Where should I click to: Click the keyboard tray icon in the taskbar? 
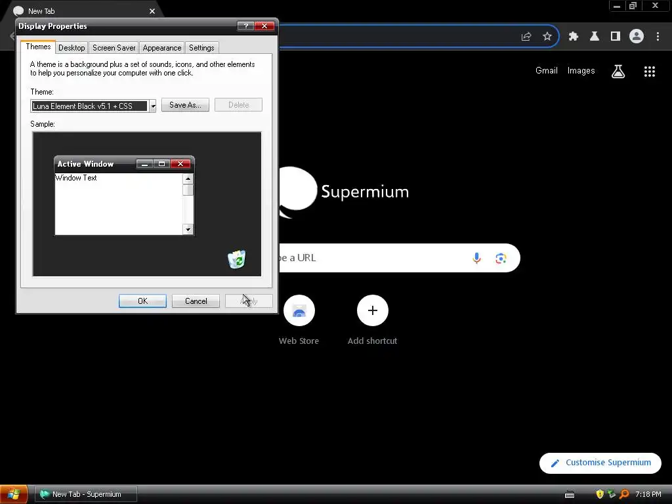[x=570, y=495]
